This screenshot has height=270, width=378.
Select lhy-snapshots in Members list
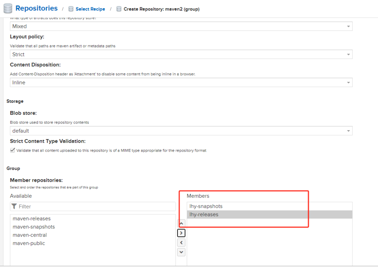[x=206, y=206]
